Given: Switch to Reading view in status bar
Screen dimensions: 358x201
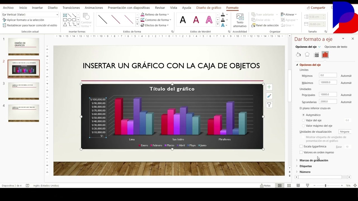Looking at the screenshot, I should 298,185.
